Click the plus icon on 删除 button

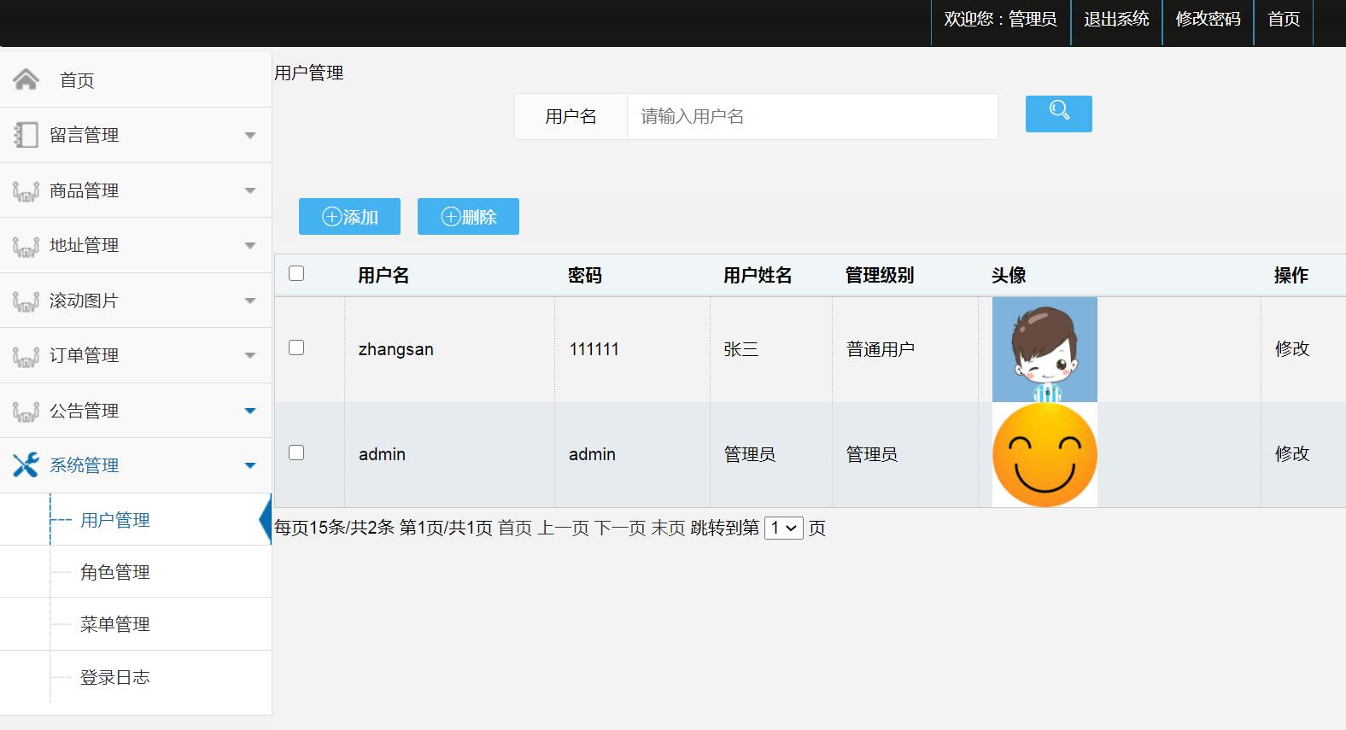pos(450,217)
